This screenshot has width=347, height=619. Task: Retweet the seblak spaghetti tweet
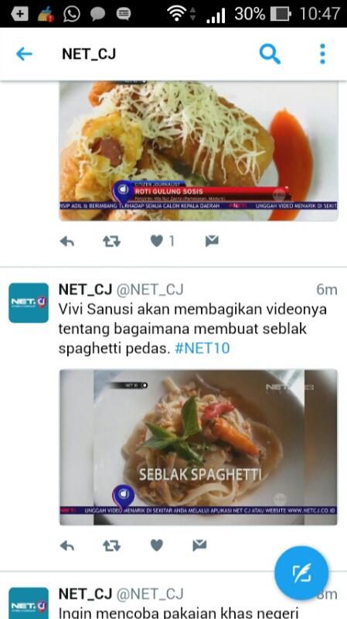point(111,545)
